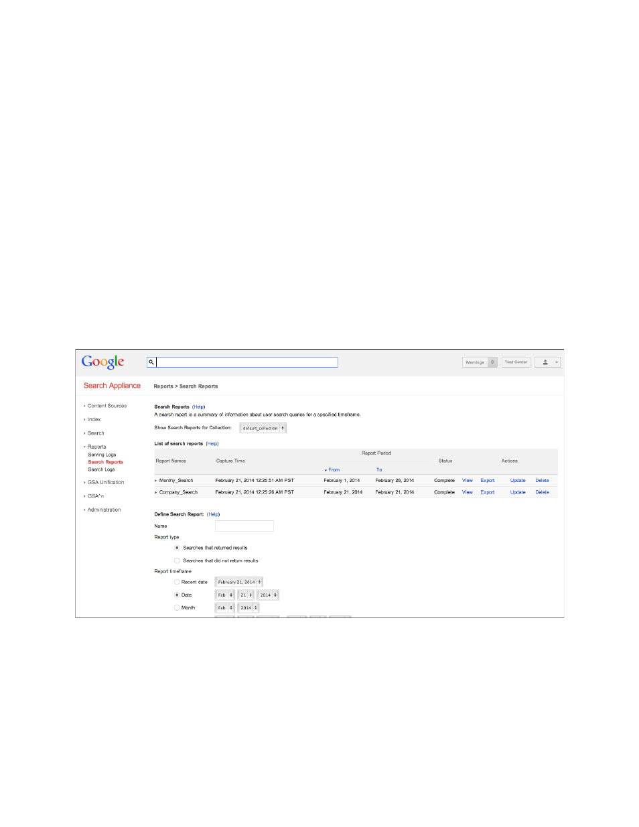The width and height of the screenshot is (639, 827).
Task: Update the Monthy_Search report
Action: pos(518,481)
